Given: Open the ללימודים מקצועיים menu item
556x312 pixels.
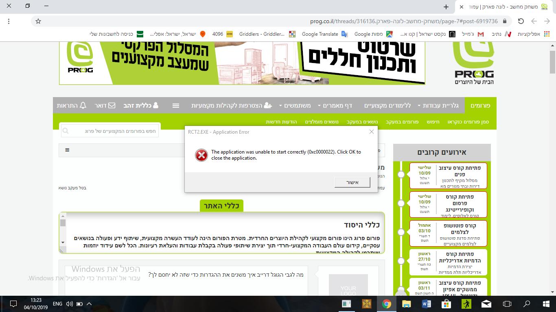Looking at the screenshot, I should click(387, 106).
